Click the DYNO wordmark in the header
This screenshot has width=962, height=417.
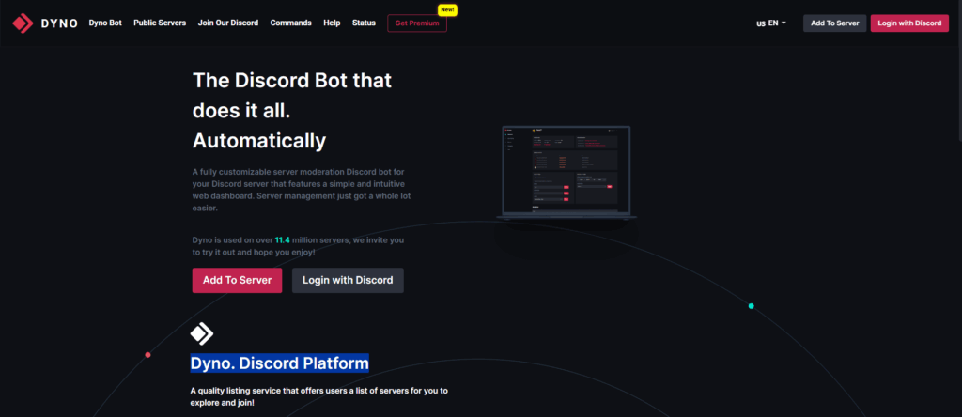pos(59,23)
